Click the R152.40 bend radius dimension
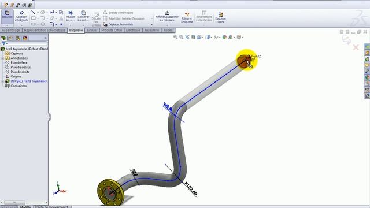The height and width of the screenshot is (208, 370). pos(191,189)
